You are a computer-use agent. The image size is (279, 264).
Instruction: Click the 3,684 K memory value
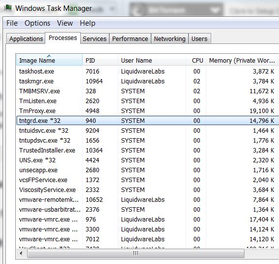264,190
